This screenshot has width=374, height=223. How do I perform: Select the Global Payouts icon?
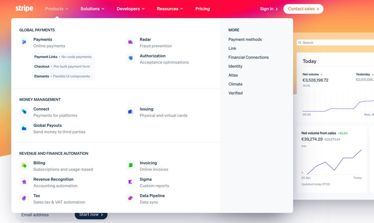[24, 128]
